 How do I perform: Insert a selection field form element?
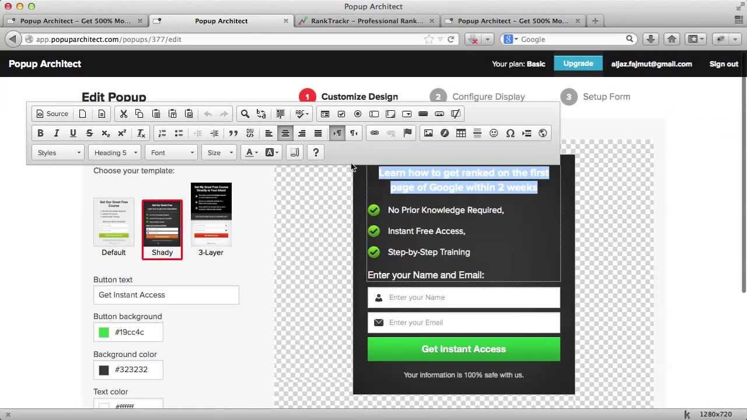pyautogui.click(x=407, y=114)
